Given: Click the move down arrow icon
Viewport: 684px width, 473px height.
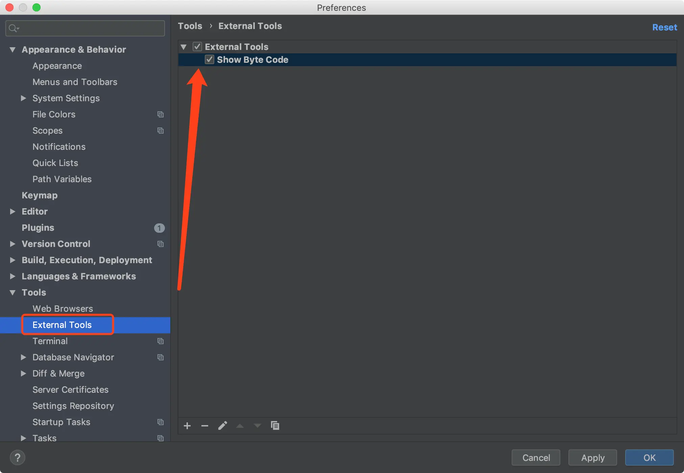Looking at the screenshot, I should [x=258, y=426].
